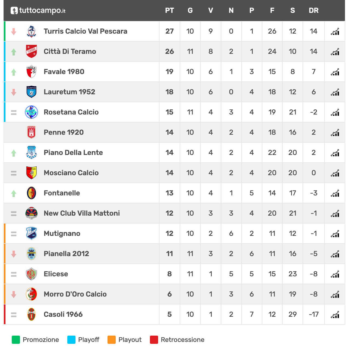The height and width of the screenshot is (346, 351).
Task: Click the Penne 1920 team crest
Action: point(31,132)
